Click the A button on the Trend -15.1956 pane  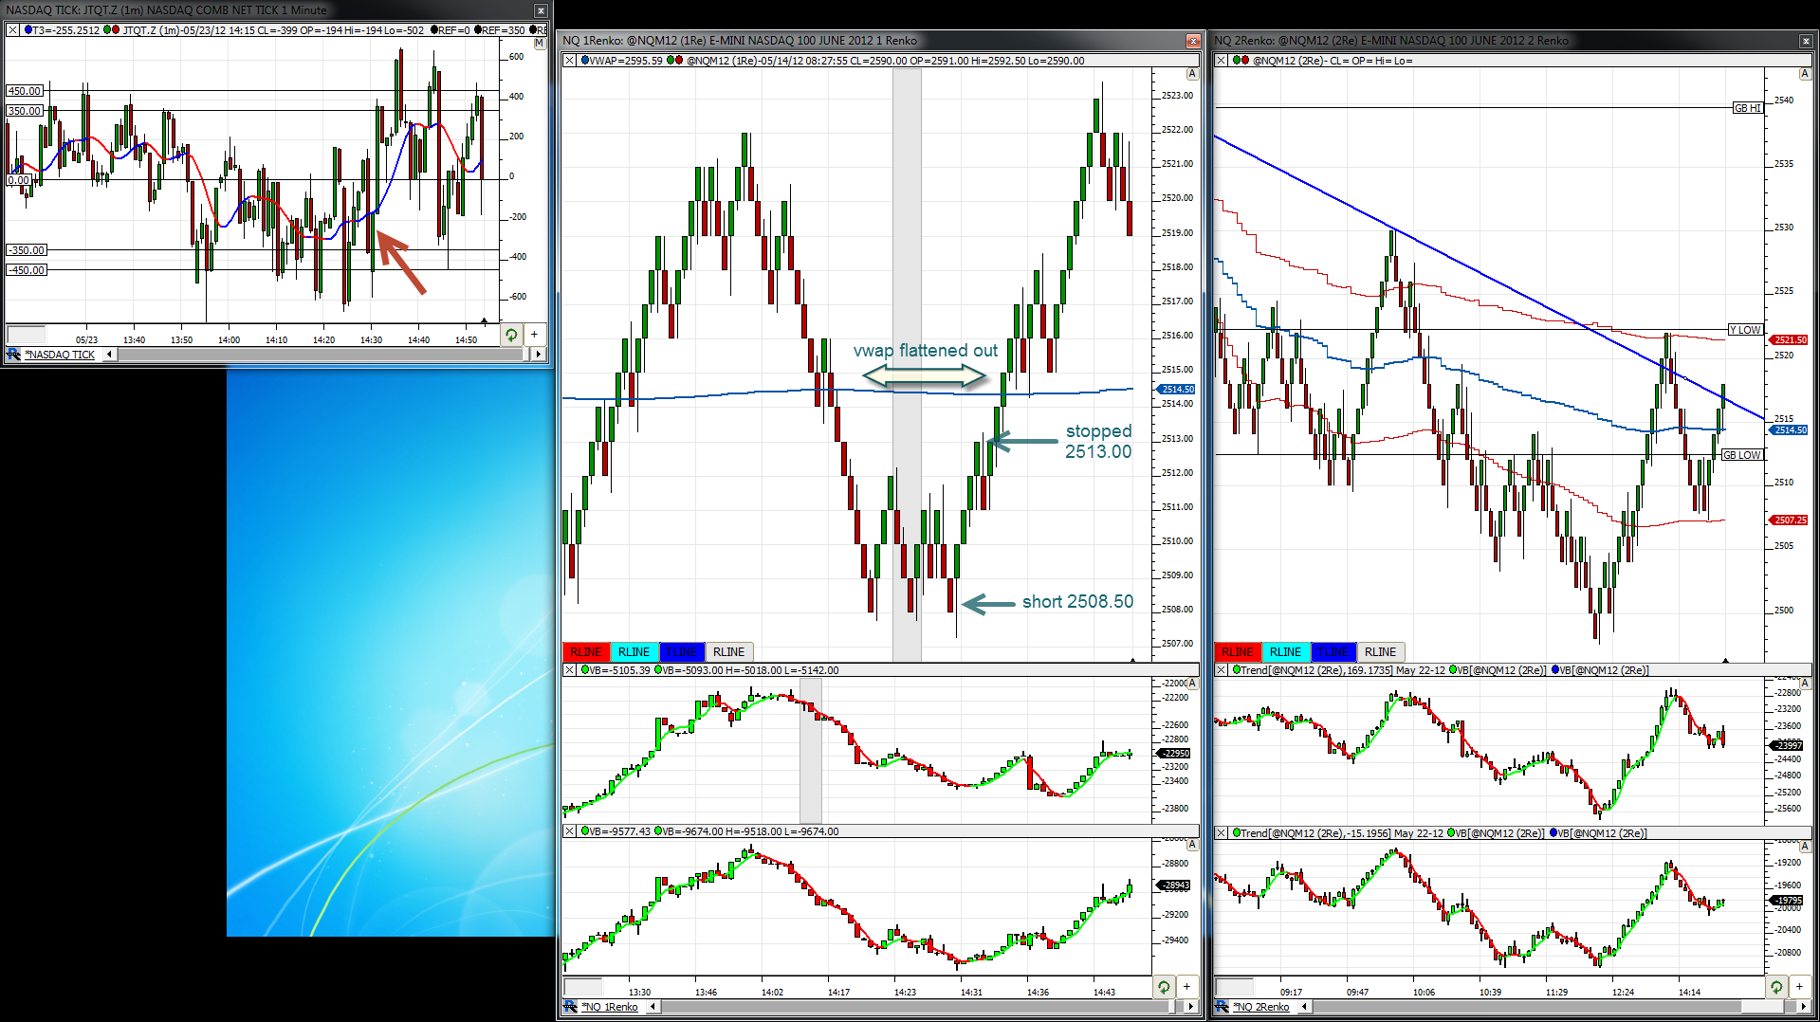[x=1805, y=847]
